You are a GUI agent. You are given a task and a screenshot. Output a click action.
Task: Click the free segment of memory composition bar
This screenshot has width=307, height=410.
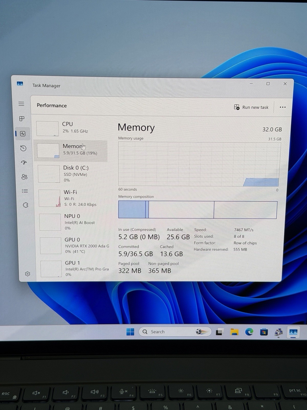point(245,210)
